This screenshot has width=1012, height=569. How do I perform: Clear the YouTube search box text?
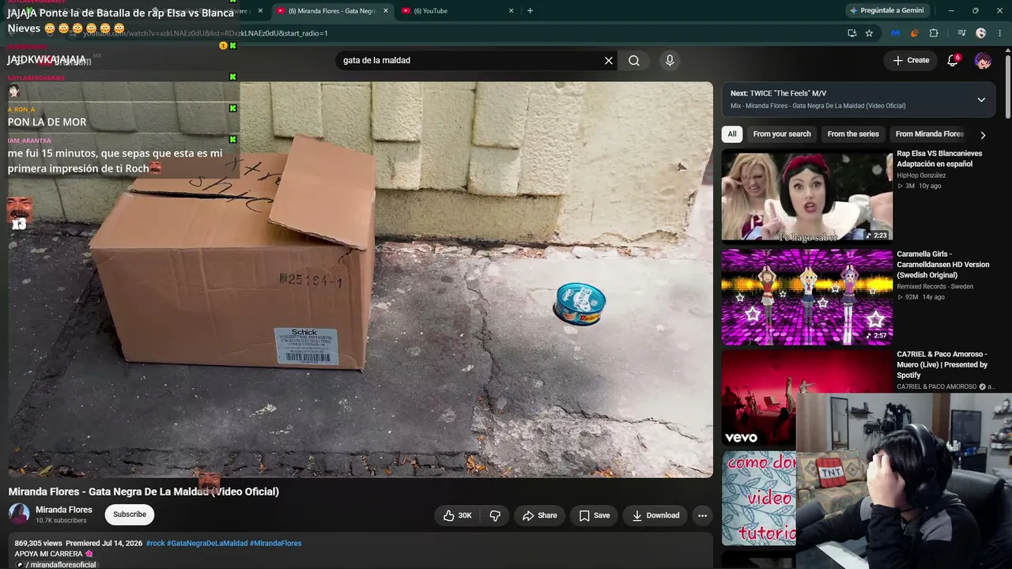[x=609, y=60]
